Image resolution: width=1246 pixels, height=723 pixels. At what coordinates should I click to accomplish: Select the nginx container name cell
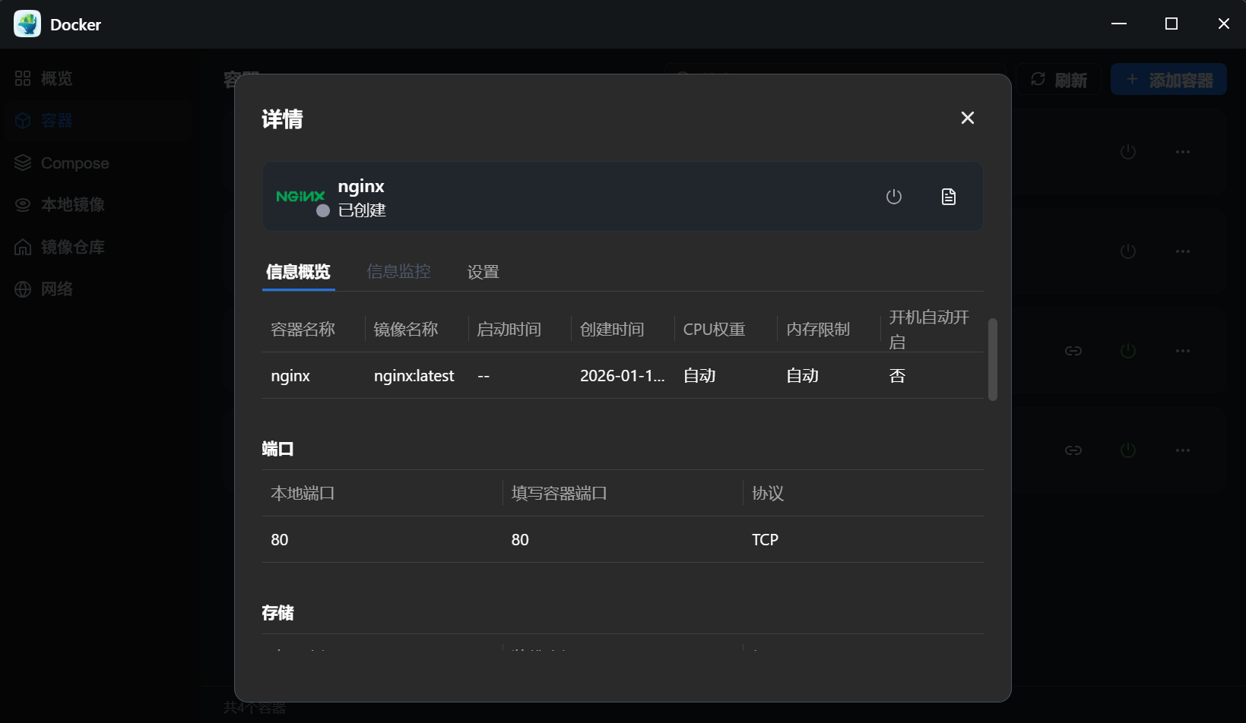tap(290, 376)
